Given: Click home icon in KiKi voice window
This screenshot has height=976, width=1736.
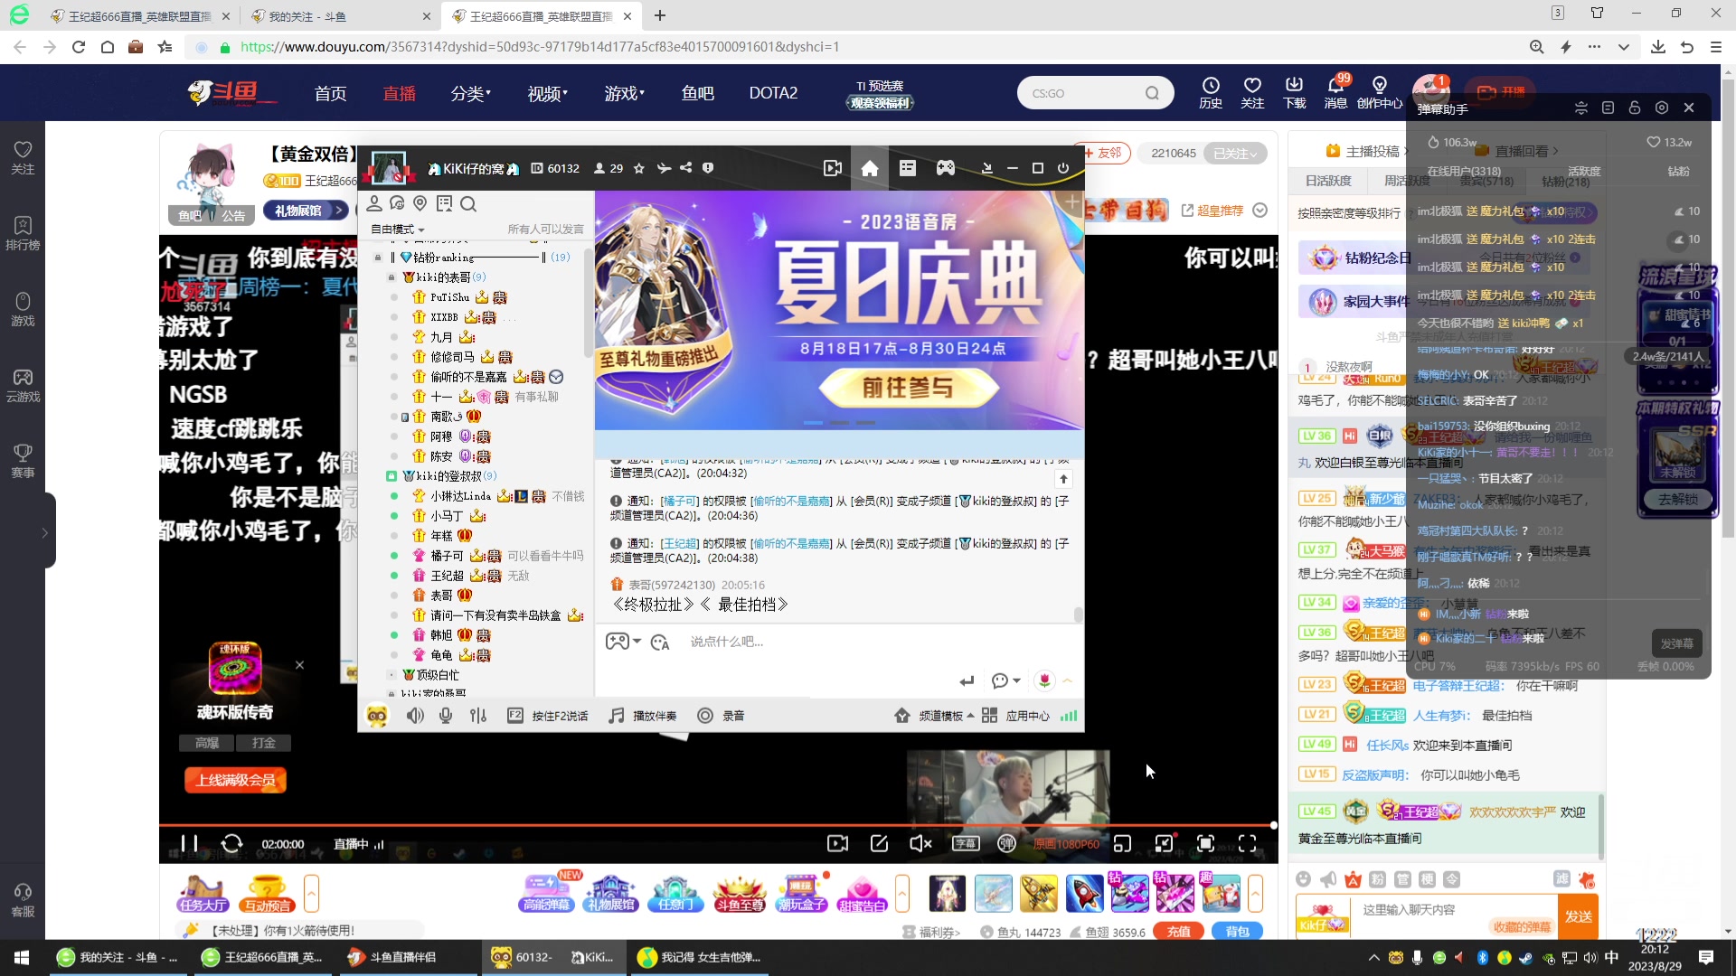Looking at the screenshot, I should 870,168.
